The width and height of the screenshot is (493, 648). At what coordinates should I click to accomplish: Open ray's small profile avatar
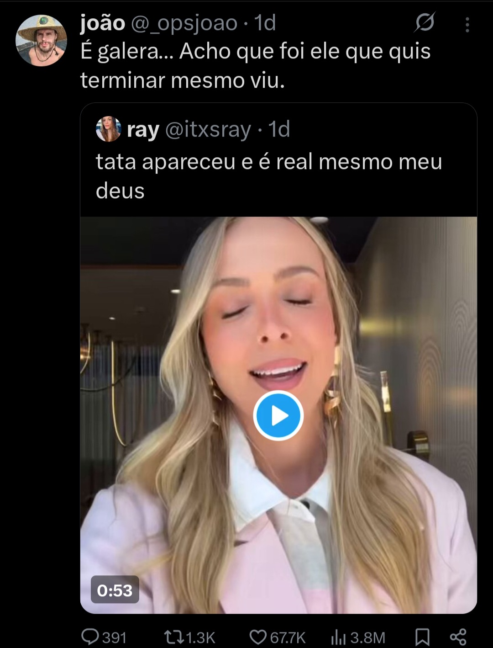click(x=108, y=129)
